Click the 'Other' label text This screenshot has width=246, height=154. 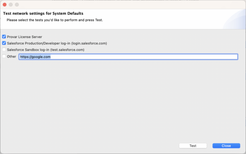pyautogui.click(x=11, y=57)
